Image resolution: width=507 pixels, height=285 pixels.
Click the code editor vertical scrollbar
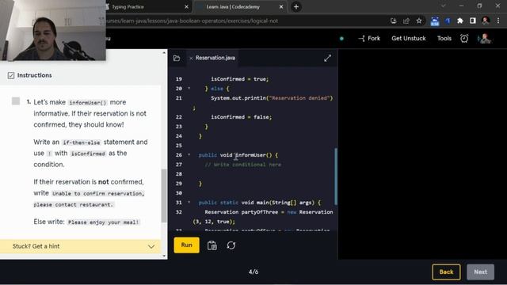(336, 177)
